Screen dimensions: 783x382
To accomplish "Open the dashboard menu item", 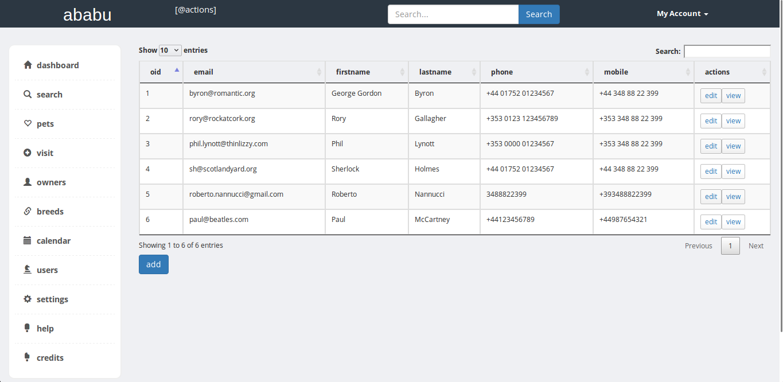I will (x=58, y=65).
